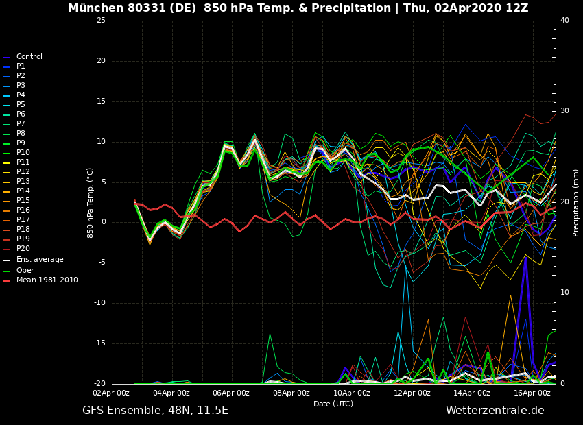Click the Date (UTC) axis label
The height and width of the screenshot is (425, 583).
[333, 404]
